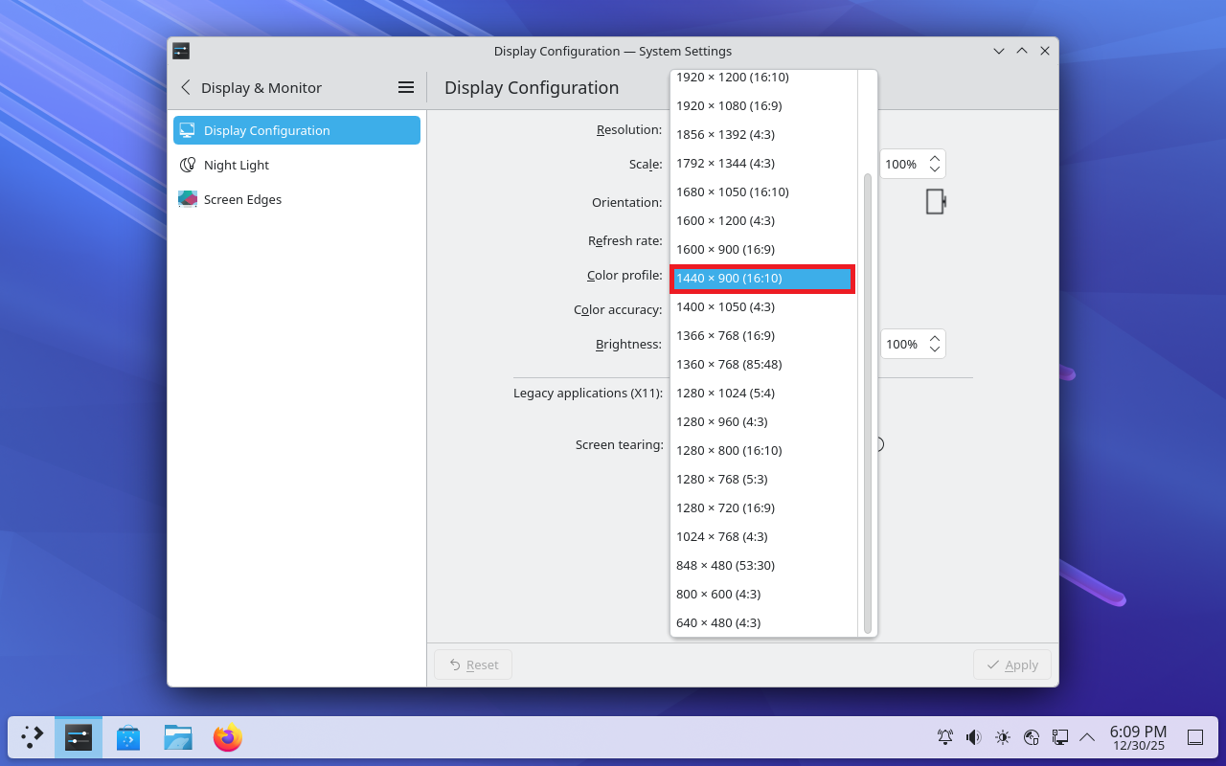
Task: Select 1440 × 900 (16:10) from list
Action: pos(761,279)
